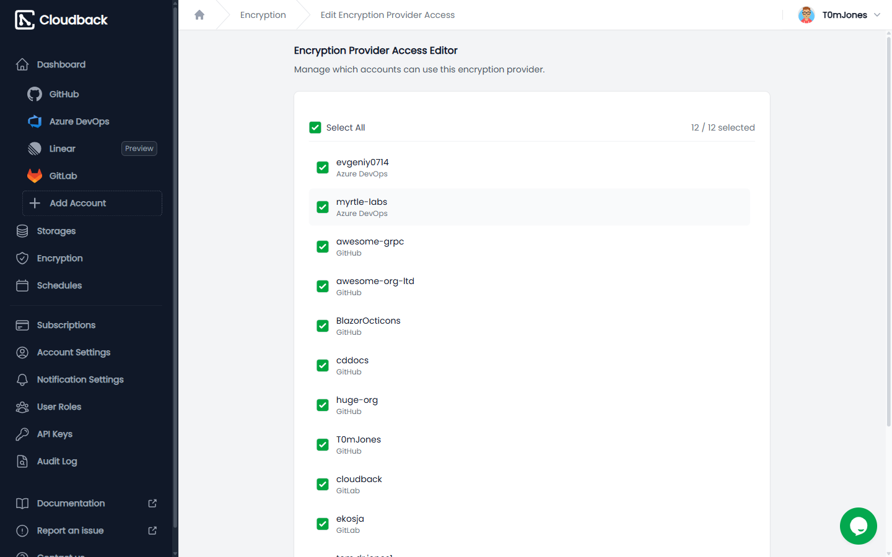Click the plus icon beside Add Account

click(35, 203)
